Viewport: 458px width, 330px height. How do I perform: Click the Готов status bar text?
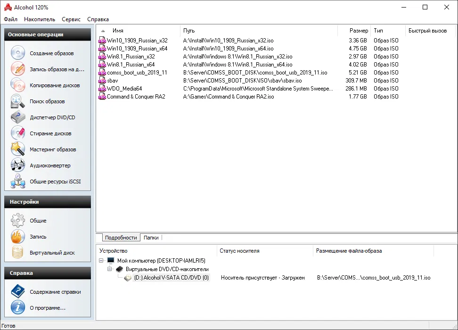click(8, 326)
